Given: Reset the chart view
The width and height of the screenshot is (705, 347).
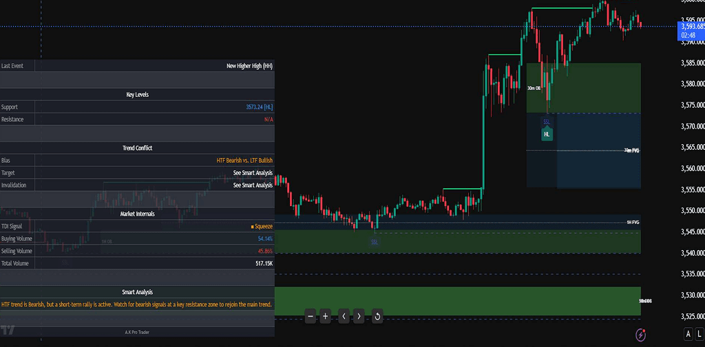Looking at the screenshot, I should tap(377, 316).
